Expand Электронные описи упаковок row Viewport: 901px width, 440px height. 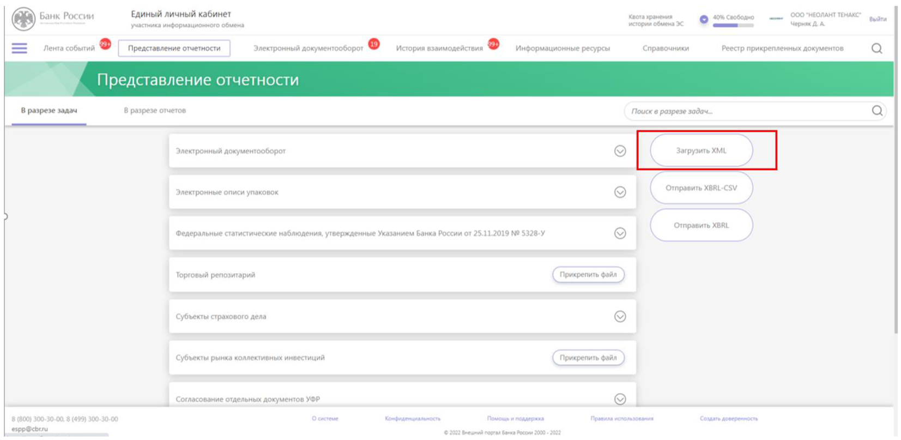620,192
